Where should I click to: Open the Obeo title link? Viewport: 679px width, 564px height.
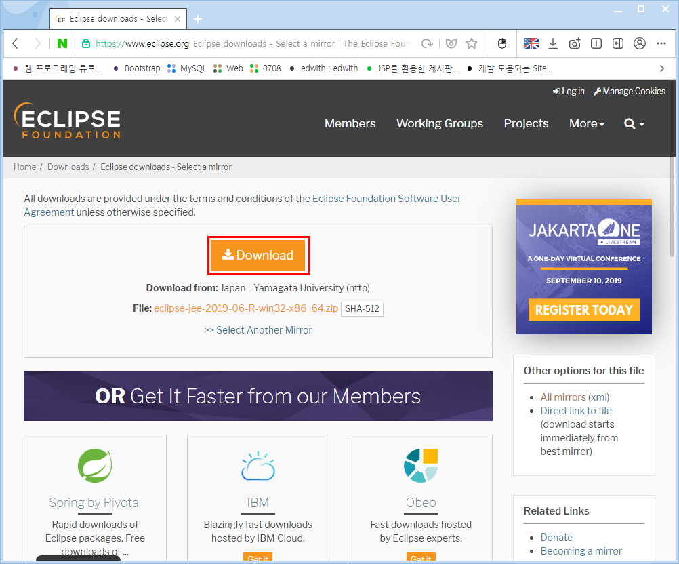point(421,502)
